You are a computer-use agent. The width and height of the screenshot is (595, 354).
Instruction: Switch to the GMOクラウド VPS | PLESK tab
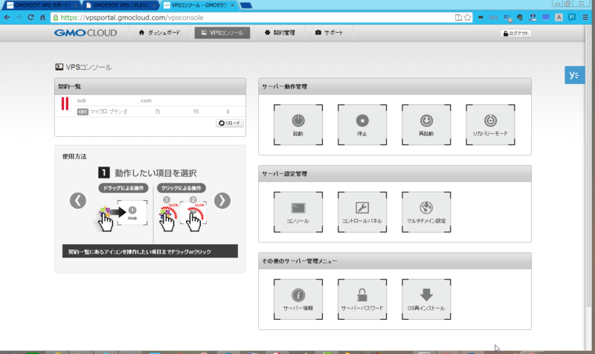(120, 5)
